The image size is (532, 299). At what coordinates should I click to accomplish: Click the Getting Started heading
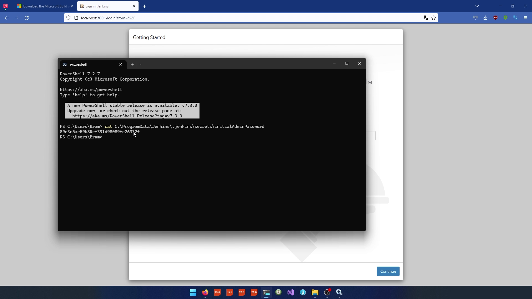(149, 37)
